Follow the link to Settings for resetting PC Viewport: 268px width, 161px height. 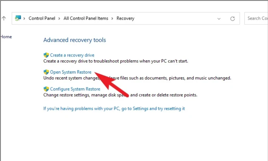(x=114, y=109)
